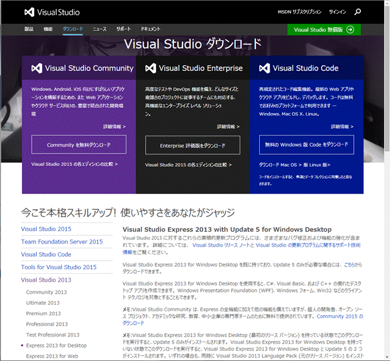Select Premium 2013 in sidebar
The image size is (390, 361).
[44, 313]
